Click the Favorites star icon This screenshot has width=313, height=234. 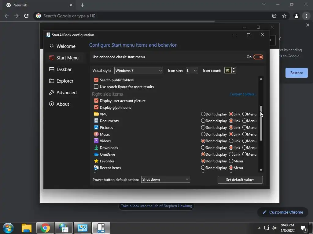coord(96,161)
